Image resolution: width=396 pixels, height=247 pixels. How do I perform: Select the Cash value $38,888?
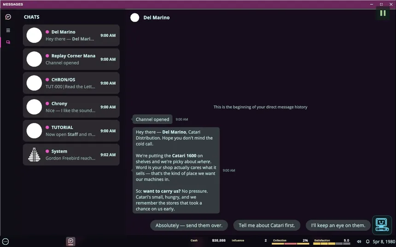click(x=219, y=241)
